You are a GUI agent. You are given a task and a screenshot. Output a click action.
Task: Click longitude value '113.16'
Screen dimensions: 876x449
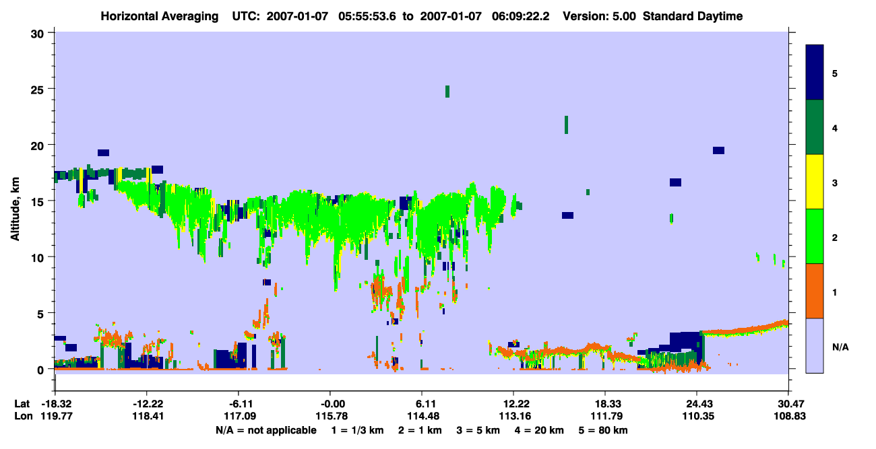point(513,416)
